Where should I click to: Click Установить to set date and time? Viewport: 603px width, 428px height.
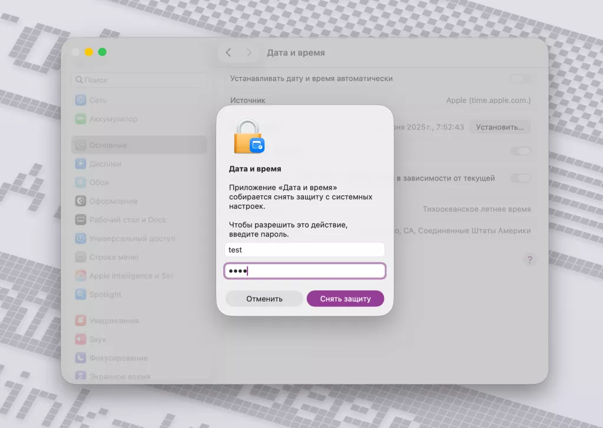[x=499, y=126]
